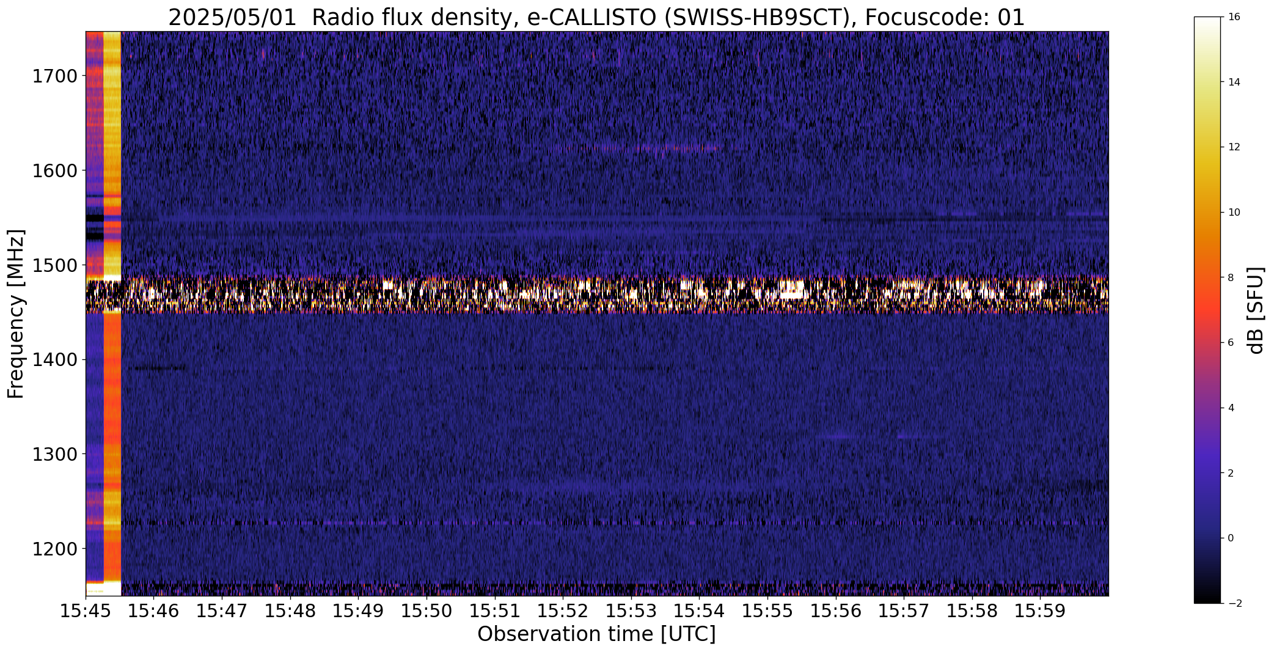Click the colorbar tick label 14
The image size is (1274, 652).
1234,82
